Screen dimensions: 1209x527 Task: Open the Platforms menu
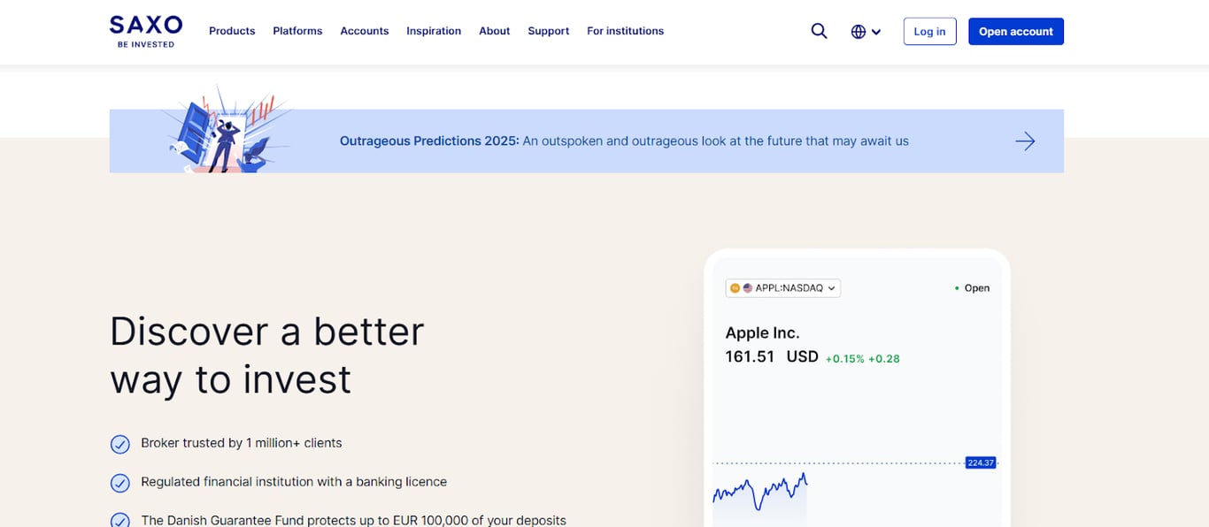[x=297, y=31]
